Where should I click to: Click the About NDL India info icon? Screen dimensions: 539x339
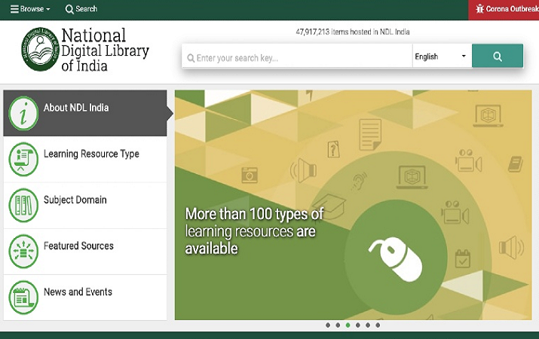tap(23, 113)
